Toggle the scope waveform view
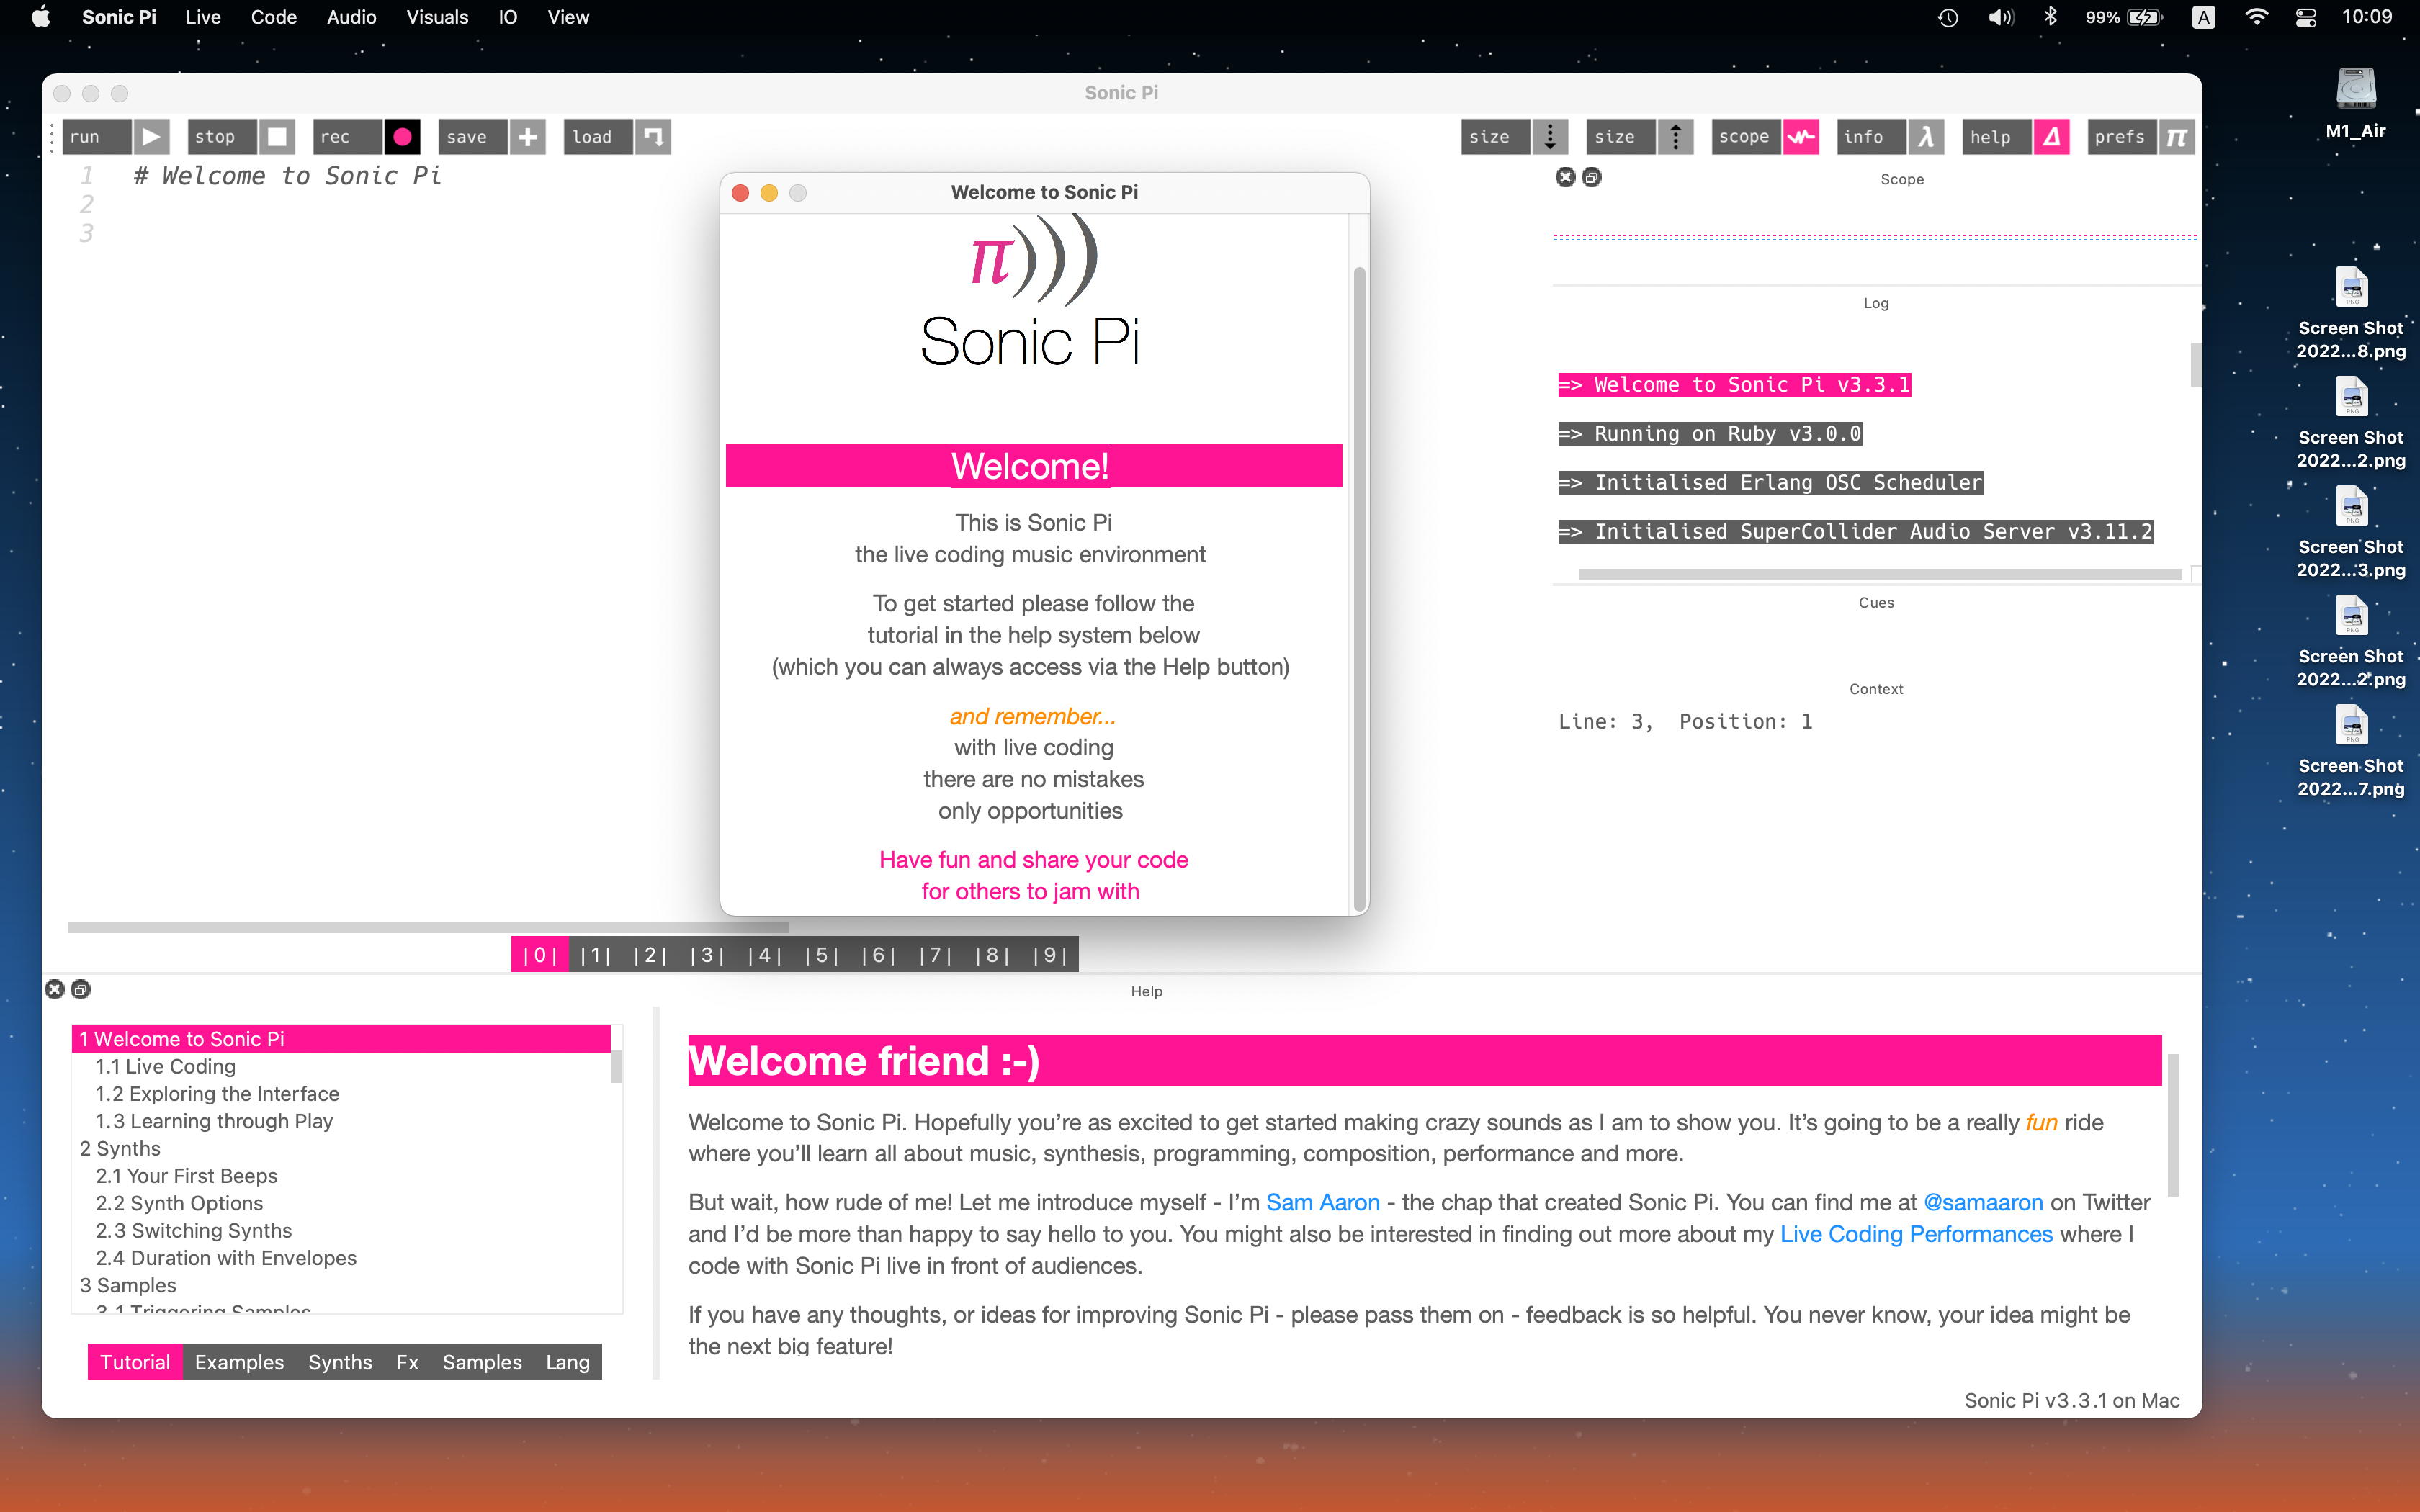This screenshot has height=1512, width=2420. tap(1800, 137)
